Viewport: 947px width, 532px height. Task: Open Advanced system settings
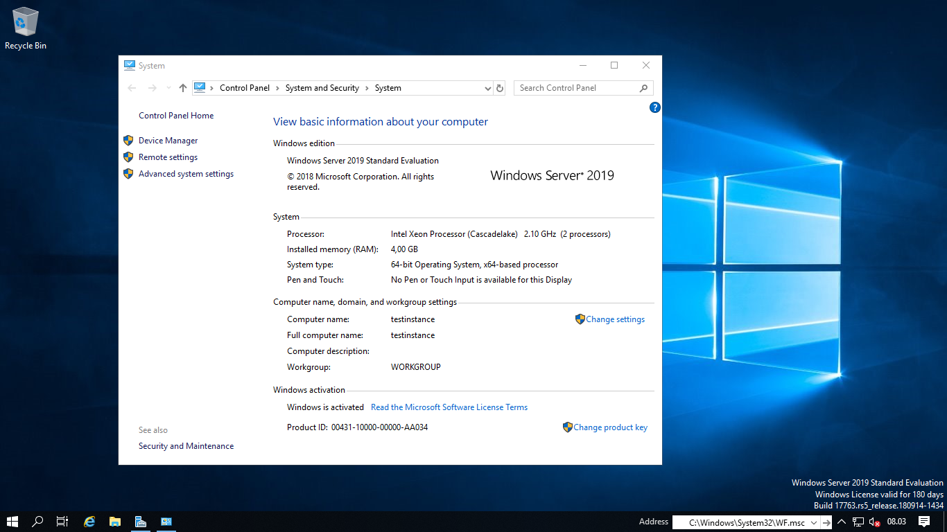tap(186, 174)
